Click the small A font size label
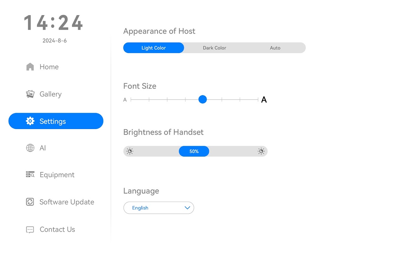 (125, 100)
